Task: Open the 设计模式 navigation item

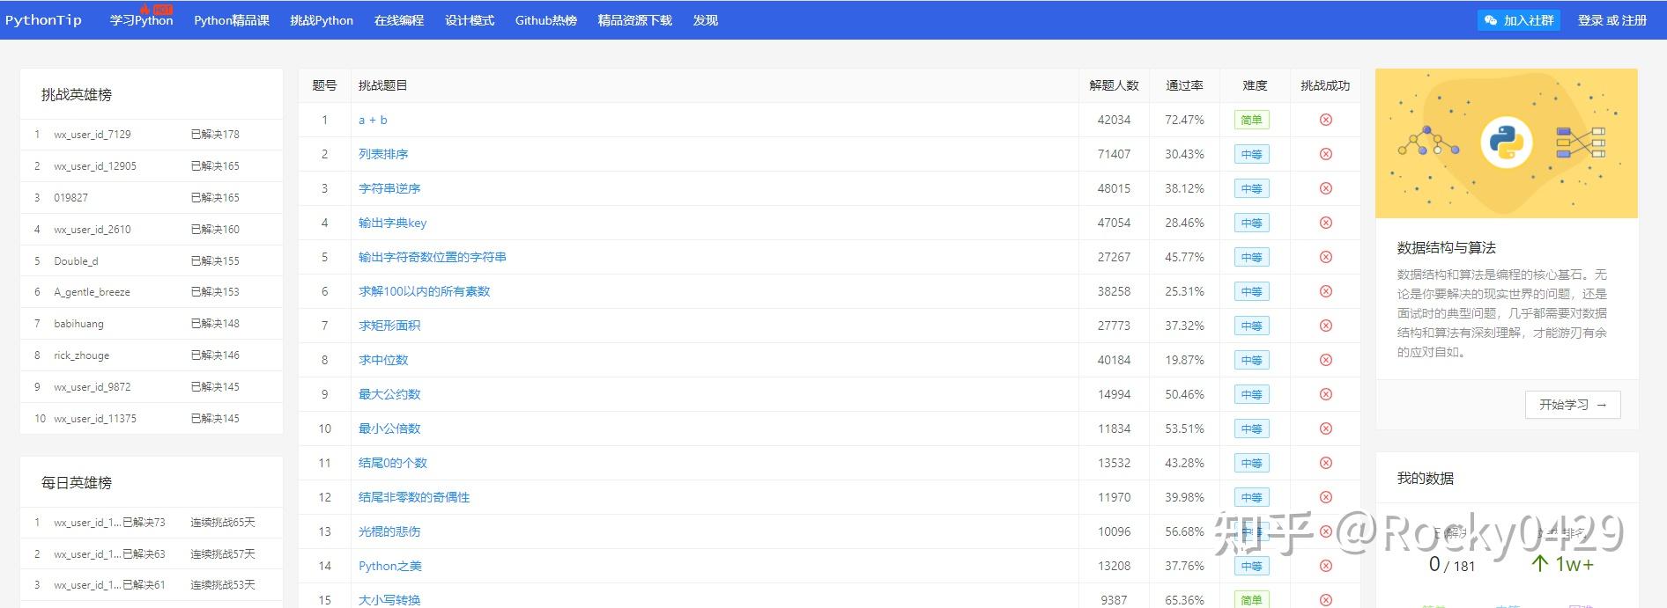Action: (x=469, y=20)
